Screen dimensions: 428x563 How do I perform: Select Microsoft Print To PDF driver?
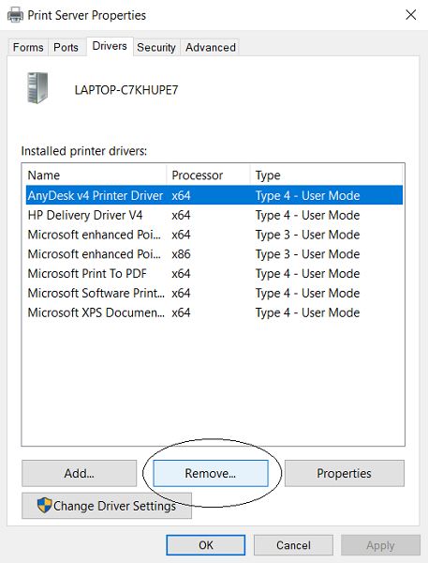point(214,274)
